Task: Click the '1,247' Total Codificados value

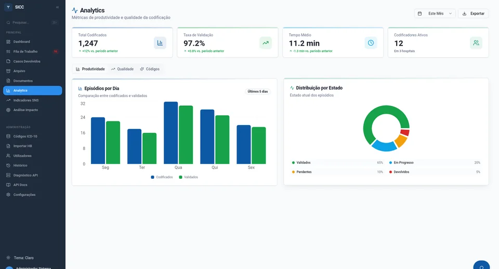Action: [88, 43]
